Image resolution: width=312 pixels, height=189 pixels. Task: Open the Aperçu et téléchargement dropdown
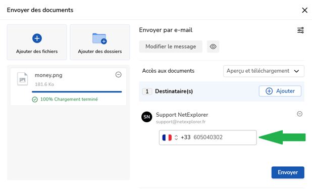coord(264,71)
